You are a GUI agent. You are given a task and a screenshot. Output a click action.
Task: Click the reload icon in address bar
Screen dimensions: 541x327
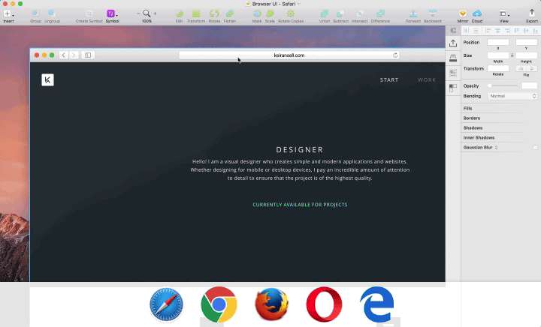(x=395, y=55)
